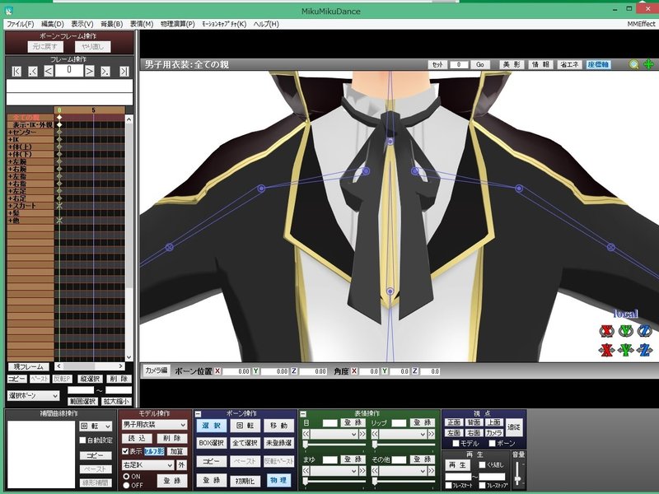
Task: Click the red X rotation axis icon
Action: click(606, 331)
